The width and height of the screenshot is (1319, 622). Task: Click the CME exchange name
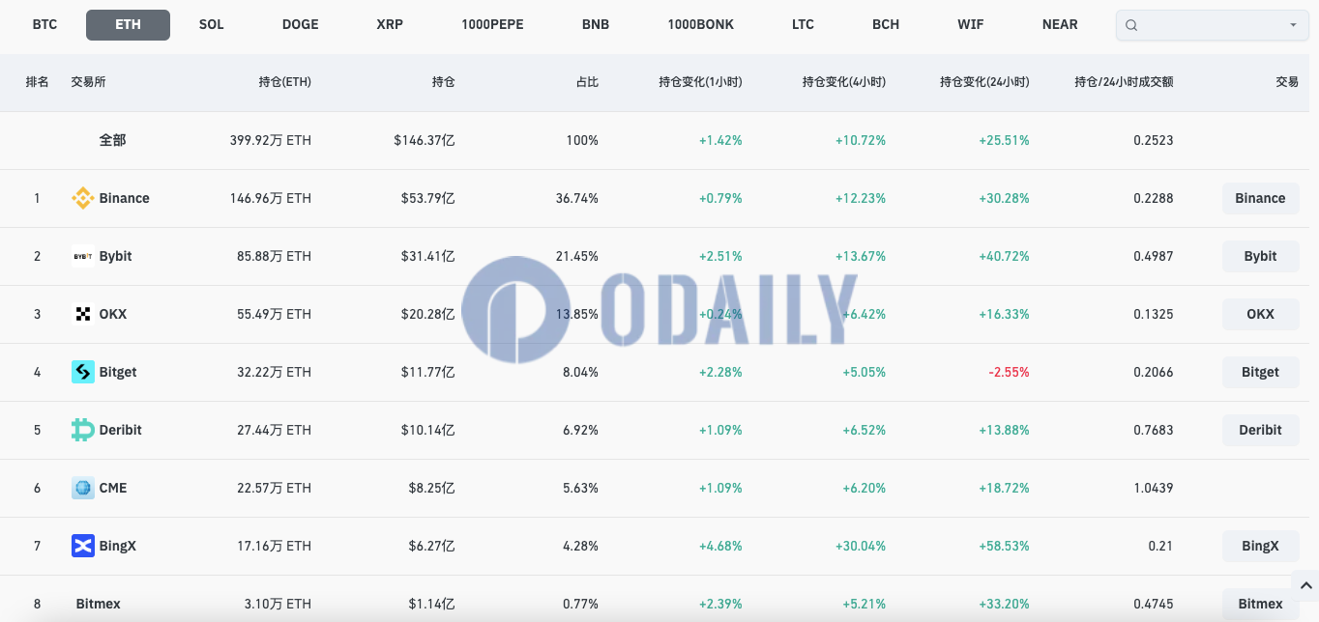[112, 488]
